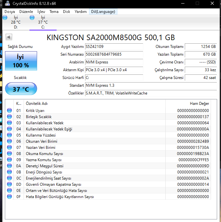Screen dimensions: 221x222
Task: Select the Kullanma Yüzdesi attribute name
Action: pyautogui.click(x=41, y=135)
